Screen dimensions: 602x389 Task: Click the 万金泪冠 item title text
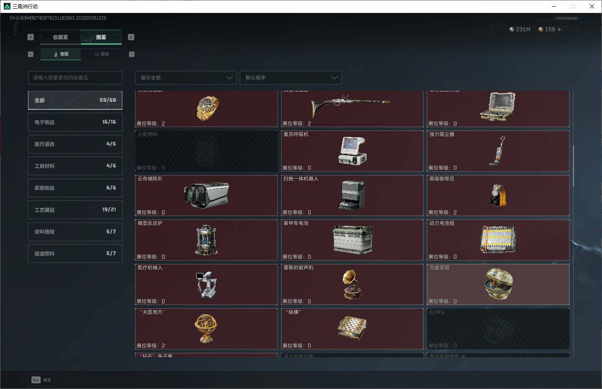click(x=439, y=268)
